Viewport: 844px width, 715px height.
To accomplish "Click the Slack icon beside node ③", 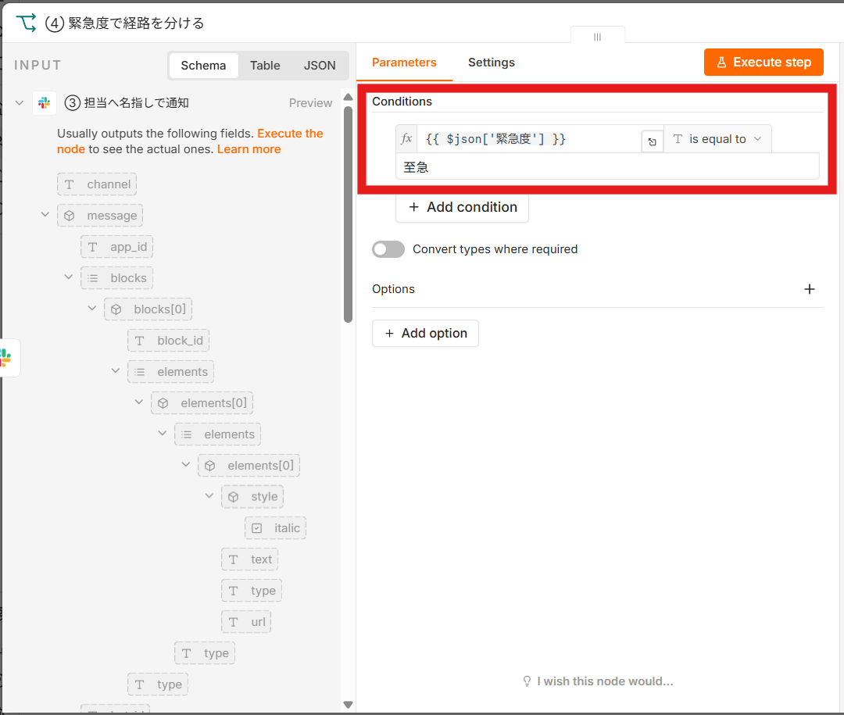I will pos(44,102).
